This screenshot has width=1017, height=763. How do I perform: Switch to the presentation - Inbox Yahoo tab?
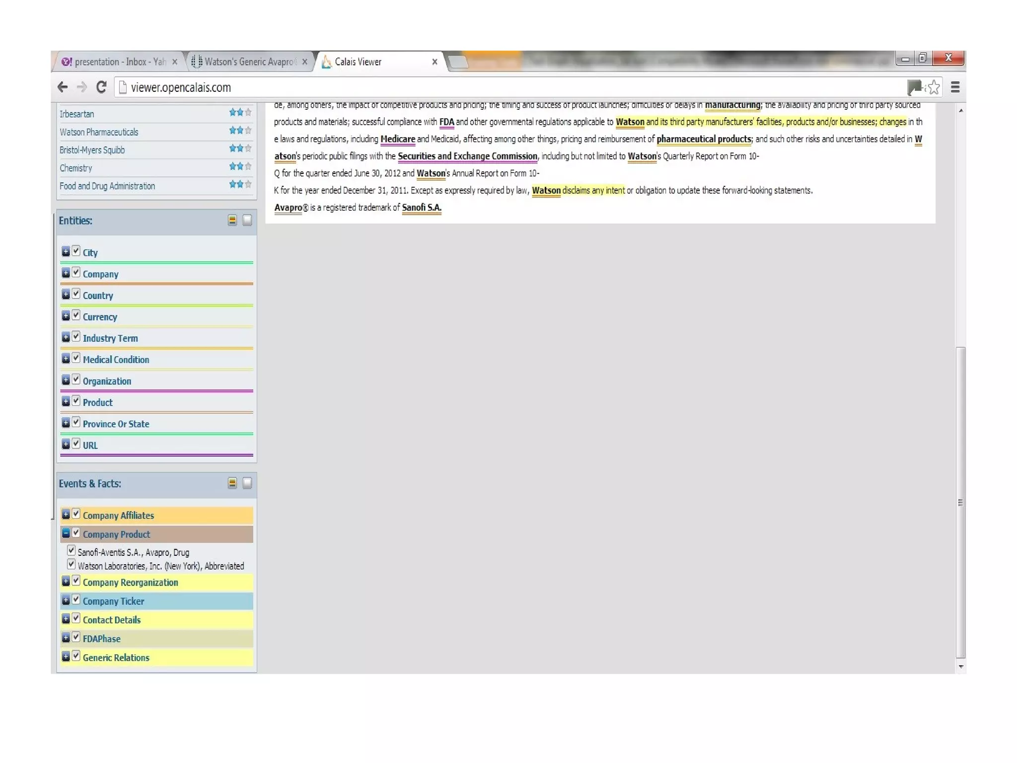[x=119, y=62]
